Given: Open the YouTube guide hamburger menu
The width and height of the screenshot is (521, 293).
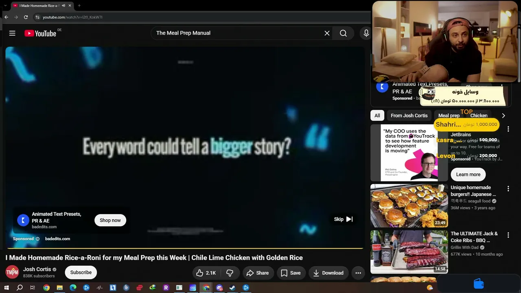Looking at the screenshot, I should tap(12, 33).
